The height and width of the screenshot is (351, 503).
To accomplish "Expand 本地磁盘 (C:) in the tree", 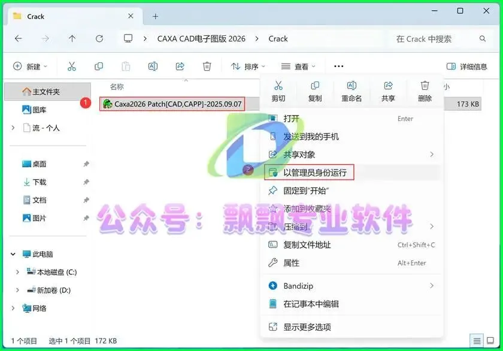I will pos(17,272).
